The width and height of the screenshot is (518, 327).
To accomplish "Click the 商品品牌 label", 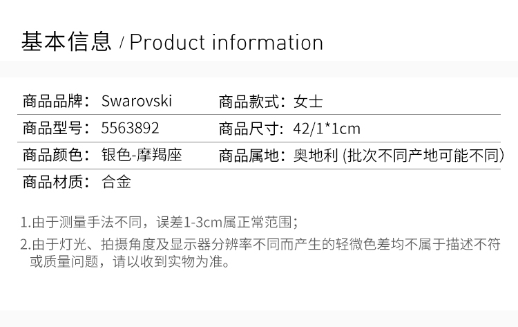I will 56,101.
